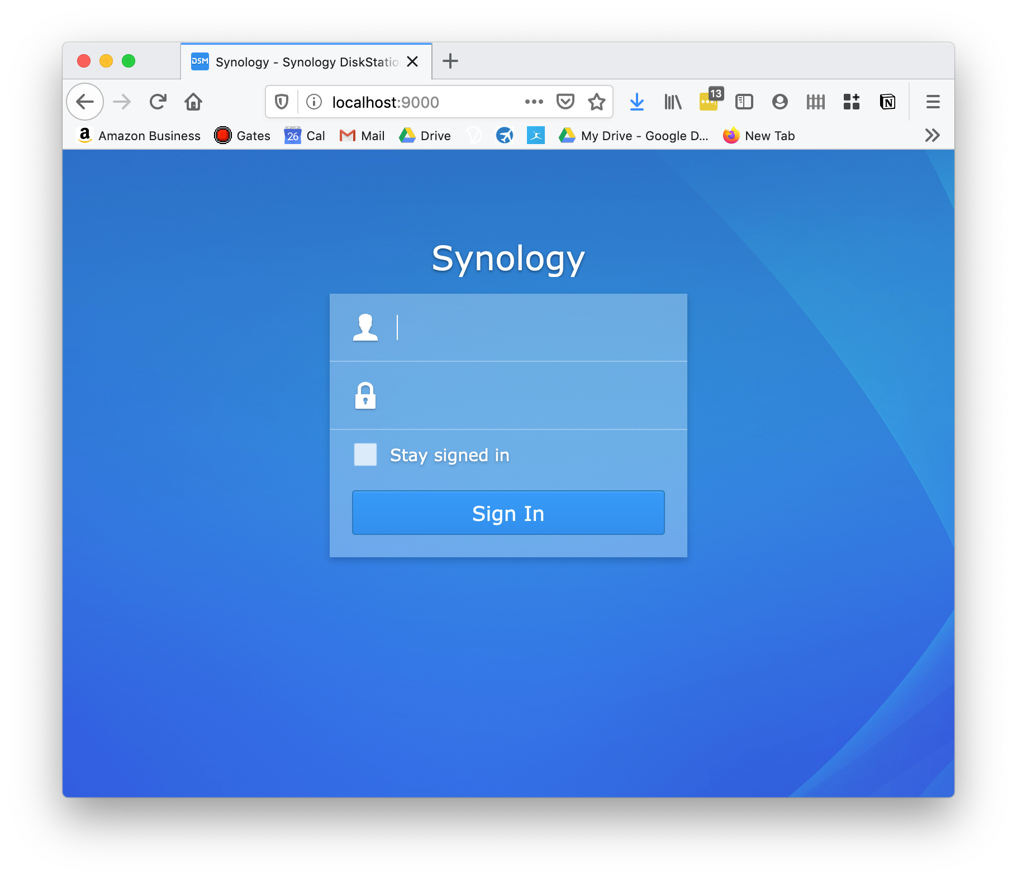Select the Synology DiskStation tab

pos(306,61)
